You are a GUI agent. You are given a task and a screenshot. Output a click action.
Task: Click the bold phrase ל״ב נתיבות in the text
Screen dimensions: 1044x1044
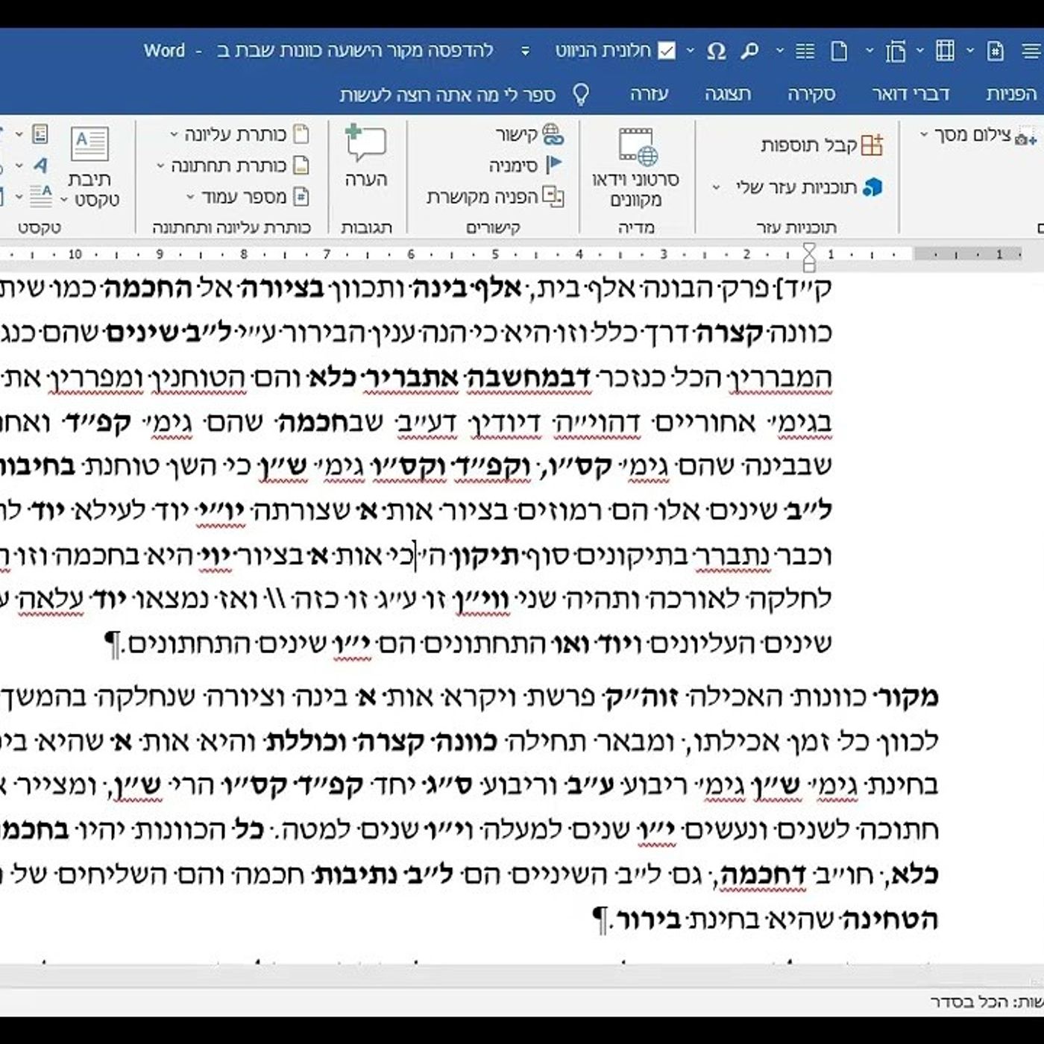coord(383,875)
